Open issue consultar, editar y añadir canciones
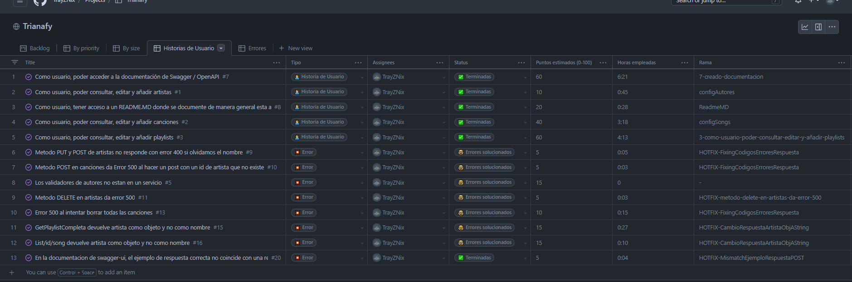The width and height of the screenshot is (852, 282). click(x=107, y=122)
